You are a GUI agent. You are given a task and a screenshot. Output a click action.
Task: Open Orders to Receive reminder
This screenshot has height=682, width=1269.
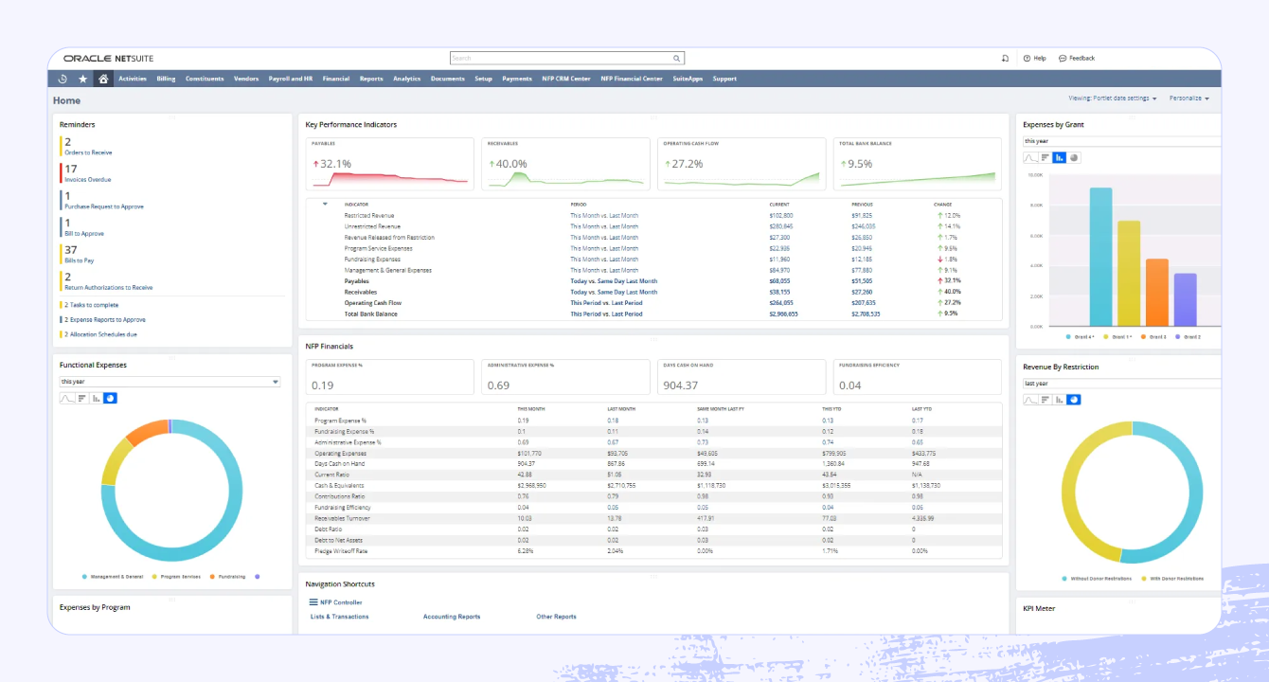(88, 153)
